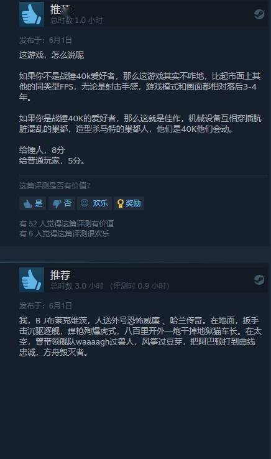Vote 否 with the thumbs-down button

62,203
